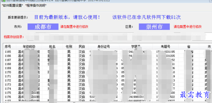The width and height of the screenshot is (212, 103).
Task: Click the 省 column header
Action: click(189, 47)
